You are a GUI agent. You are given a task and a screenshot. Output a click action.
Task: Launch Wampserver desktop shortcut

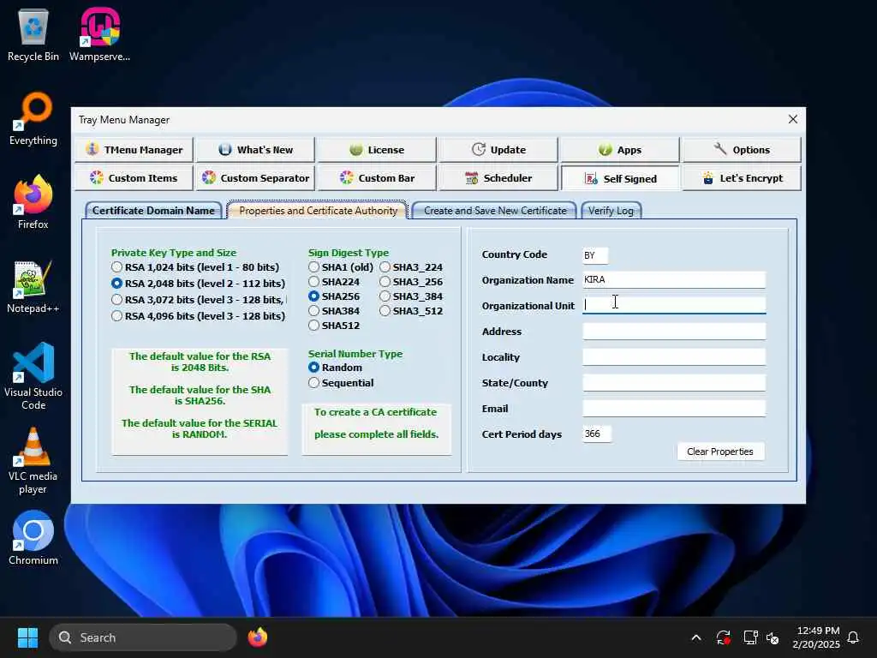100,34
